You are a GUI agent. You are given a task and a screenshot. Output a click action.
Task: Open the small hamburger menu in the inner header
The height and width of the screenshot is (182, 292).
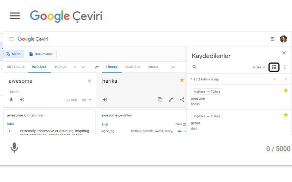click(x=11, y=39)
